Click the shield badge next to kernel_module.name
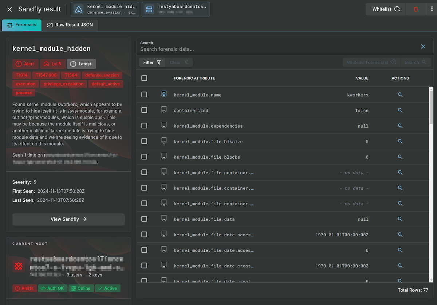This screenshot has height=305, width=437. pyautogui.click(x=164, y=94)
